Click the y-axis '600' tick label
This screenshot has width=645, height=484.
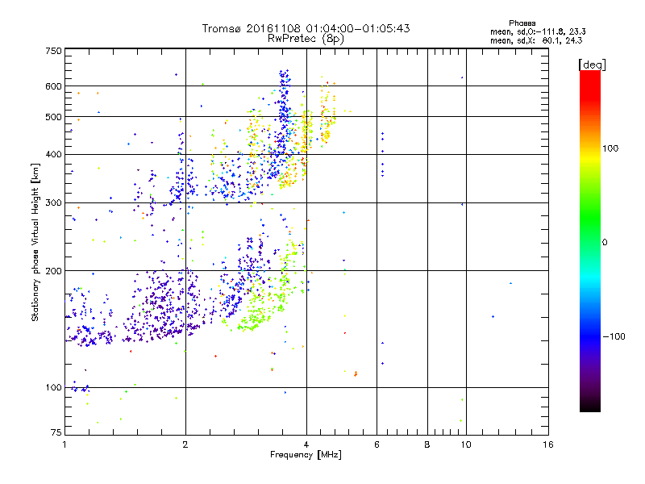pyautogui.click(x=54, y=86)
